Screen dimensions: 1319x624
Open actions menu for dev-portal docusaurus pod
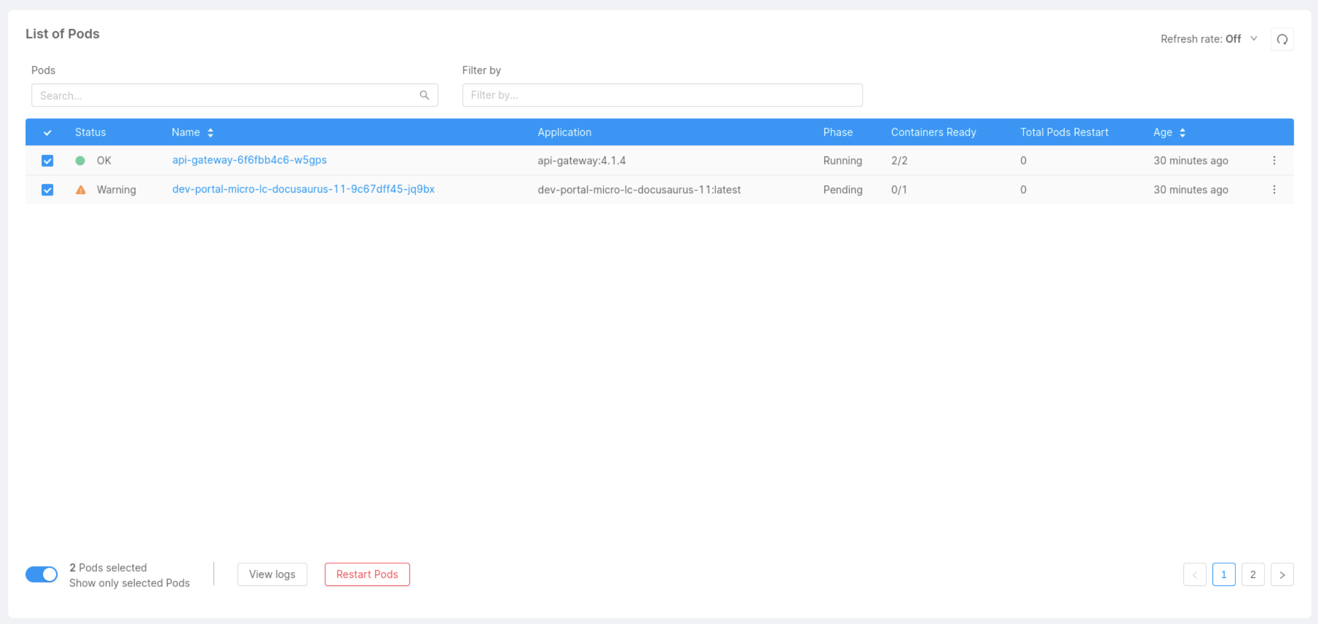(1274, 190)
